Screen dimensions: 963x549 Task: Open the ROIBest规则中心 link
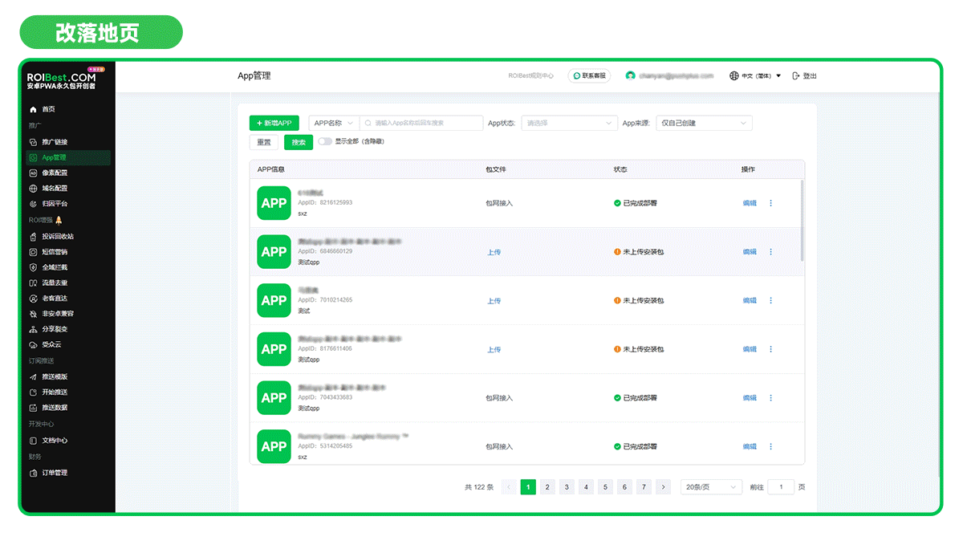coord(530,75)
